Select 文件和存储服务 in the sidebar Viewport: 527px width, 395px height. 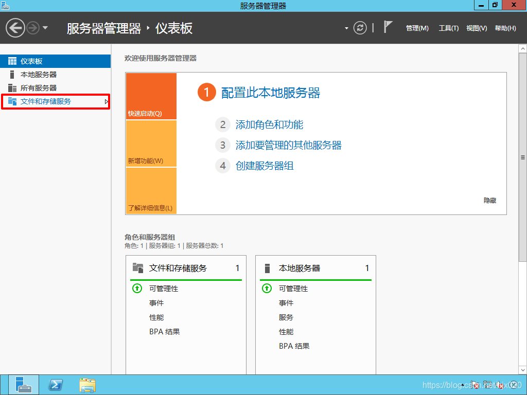click(56, 101)
